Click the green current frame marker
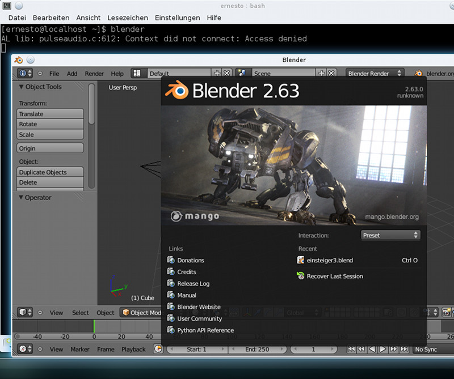The image size is (454, 379). point(94,326)
